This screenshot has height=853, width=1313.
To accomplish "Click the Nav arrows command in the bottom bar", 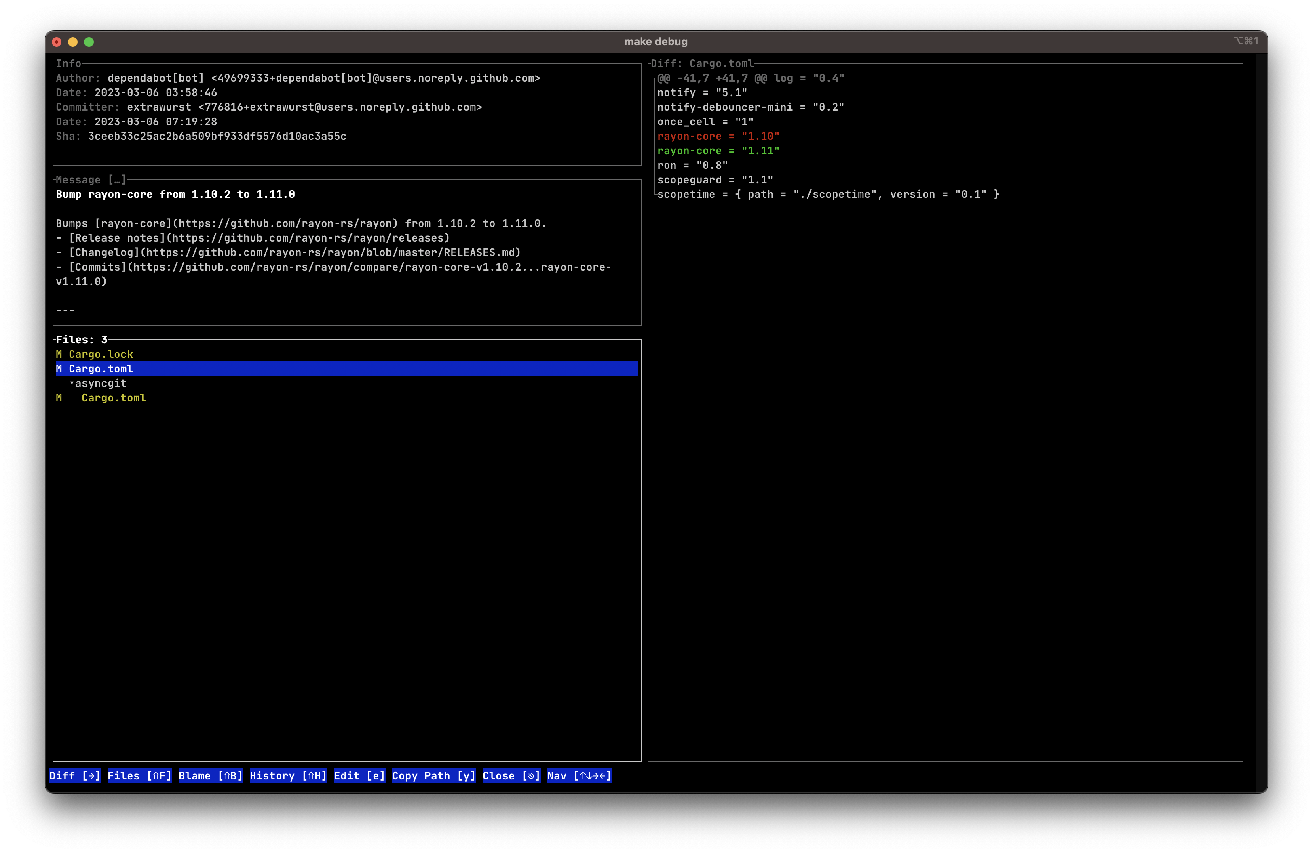I will (x=579, y=775).
